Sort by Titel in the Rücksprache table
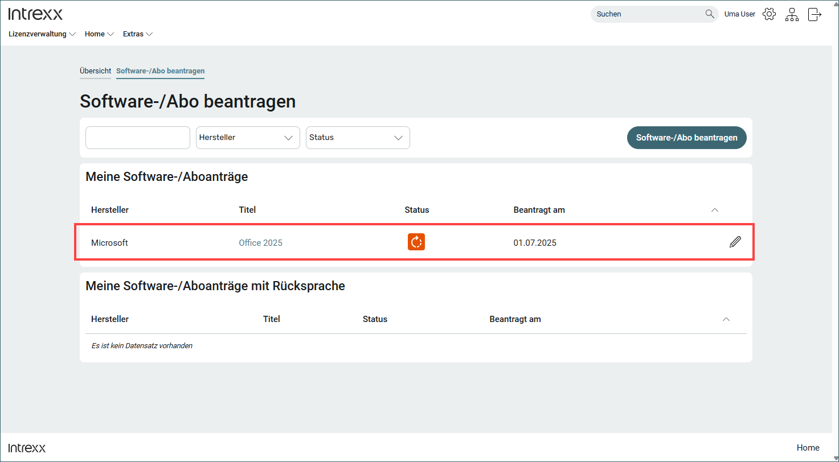This screenshot has height=462, width=839. tap(272, 319)
